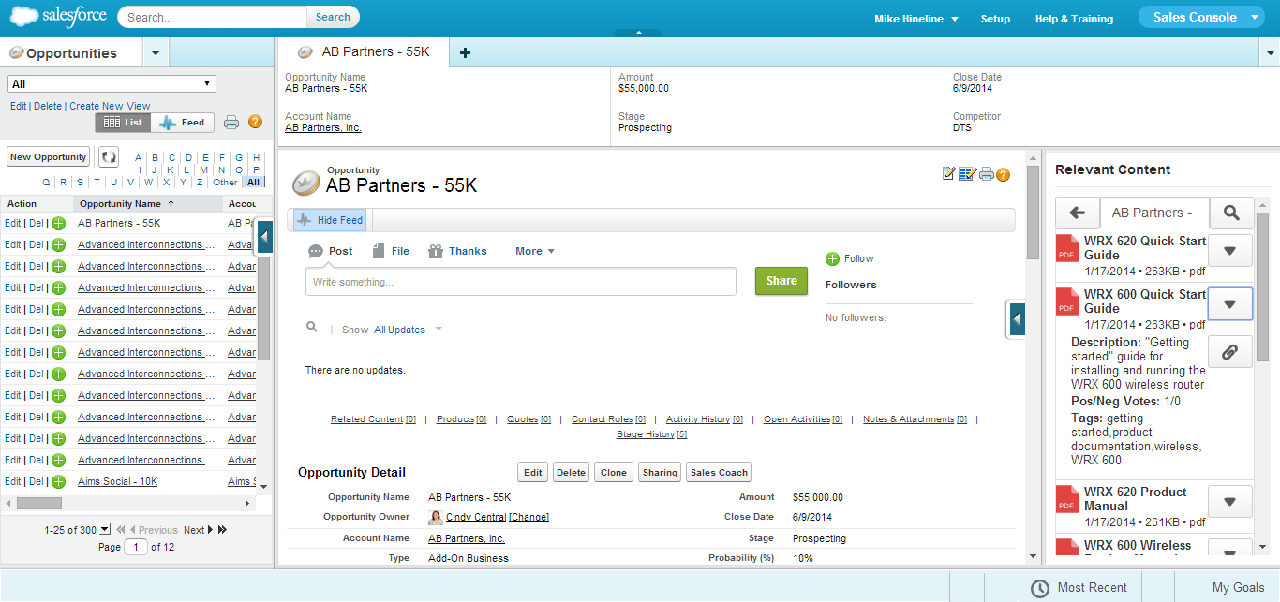The width and height of the screenshot is (1280, 602).
Task: Click horizontal scrollbar under opportunities list
Action: [39, 503]
